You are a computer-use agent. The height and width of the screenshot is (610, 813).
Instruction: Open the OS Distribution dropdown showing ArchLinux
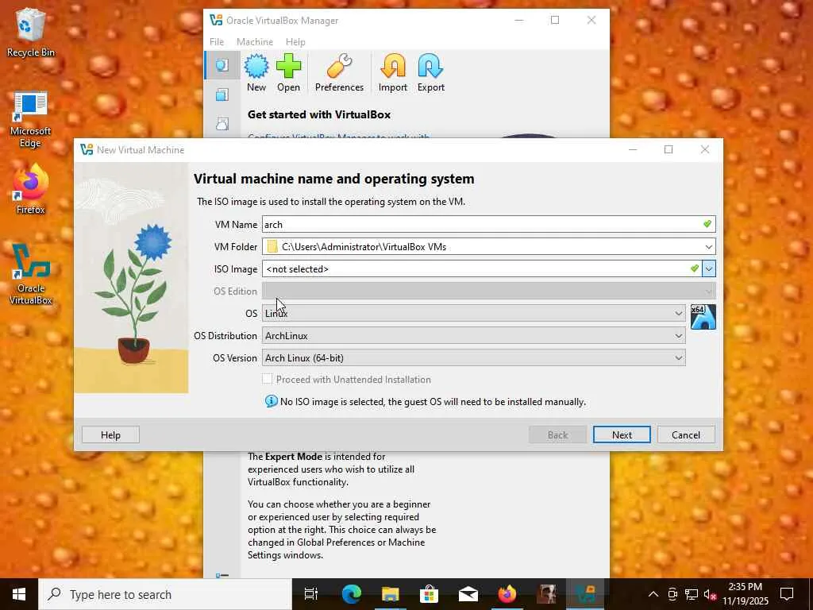(x=473, y=336)
